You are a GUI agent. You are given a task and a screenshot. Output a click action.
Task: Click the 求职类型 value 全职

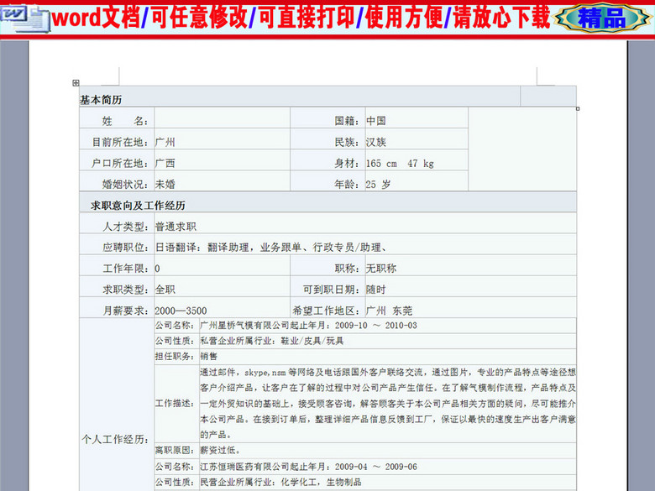165,290
